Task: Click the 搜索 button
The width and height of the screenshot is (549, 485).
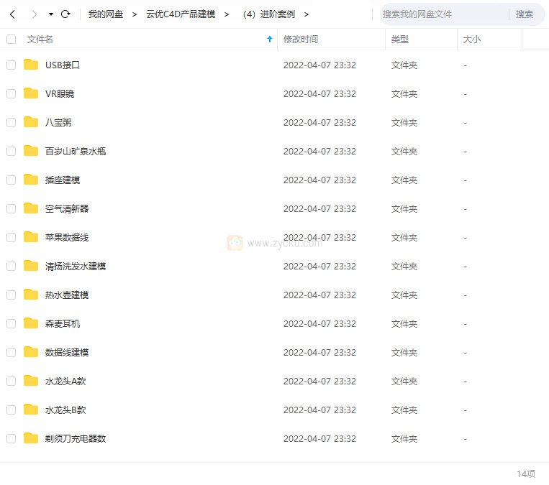Action: (x=525, y=14)
